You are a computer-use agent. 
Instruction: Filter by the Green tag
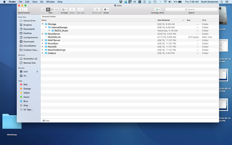coord(26,97)
